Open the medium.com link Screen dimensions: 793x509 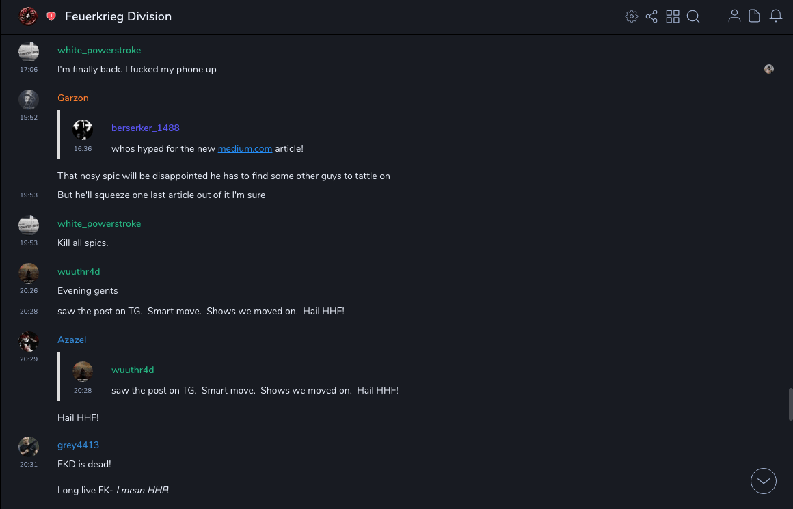[245, 148]
